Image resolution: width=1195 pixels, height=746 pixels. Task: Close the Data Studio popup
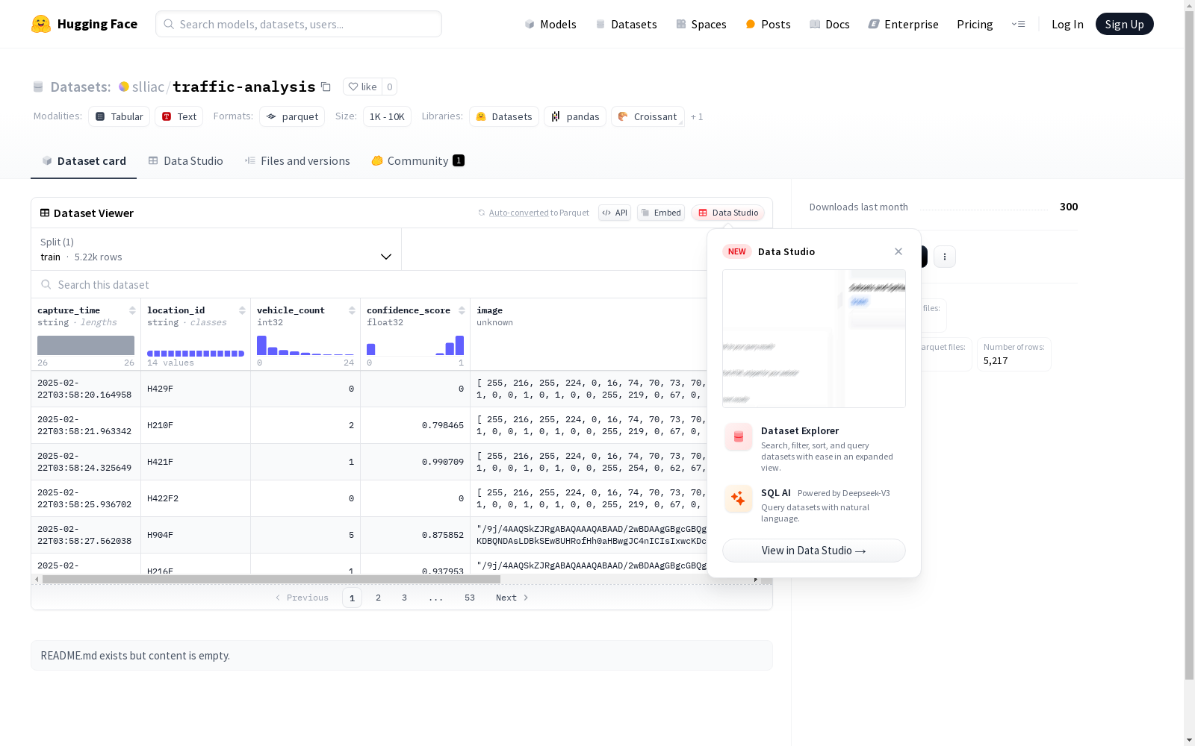(898, 251)
